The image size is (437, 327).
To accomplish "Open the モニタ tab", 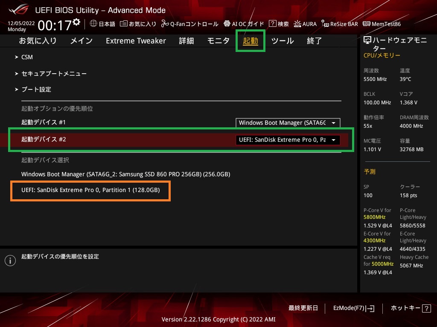I will click(x=218, y=41).
